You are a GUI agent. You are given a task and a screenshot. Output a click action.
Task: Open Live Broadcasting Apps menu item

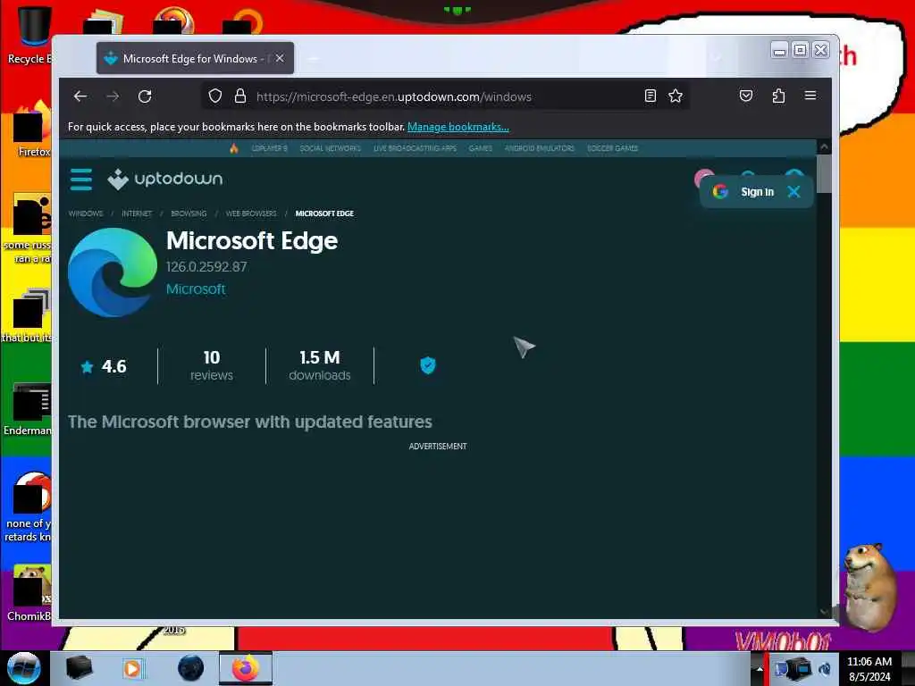pyautogui.click(x=415, y=148)
